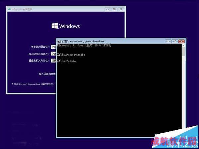Click the empty X:\Sources> prompt line
The height and width of the screenshot is (149, 199).
tap(66, 61)
